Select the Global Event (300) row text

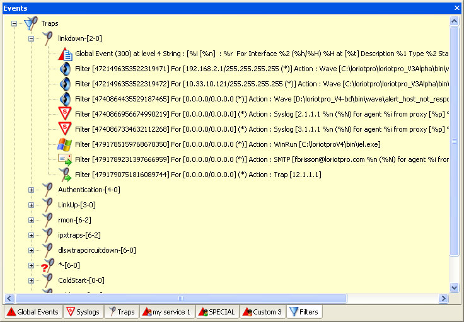262,54
